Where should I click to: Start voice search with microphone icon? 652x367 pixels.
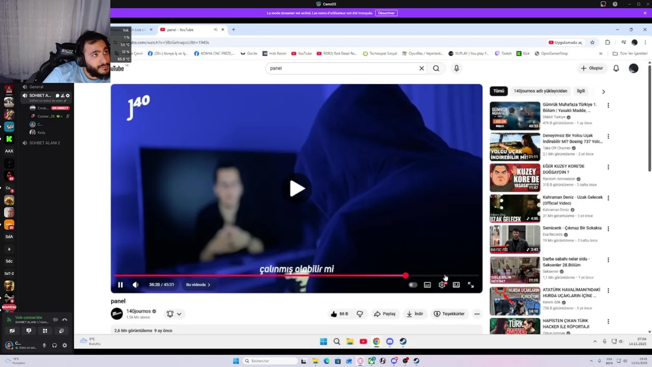[456, 68]
